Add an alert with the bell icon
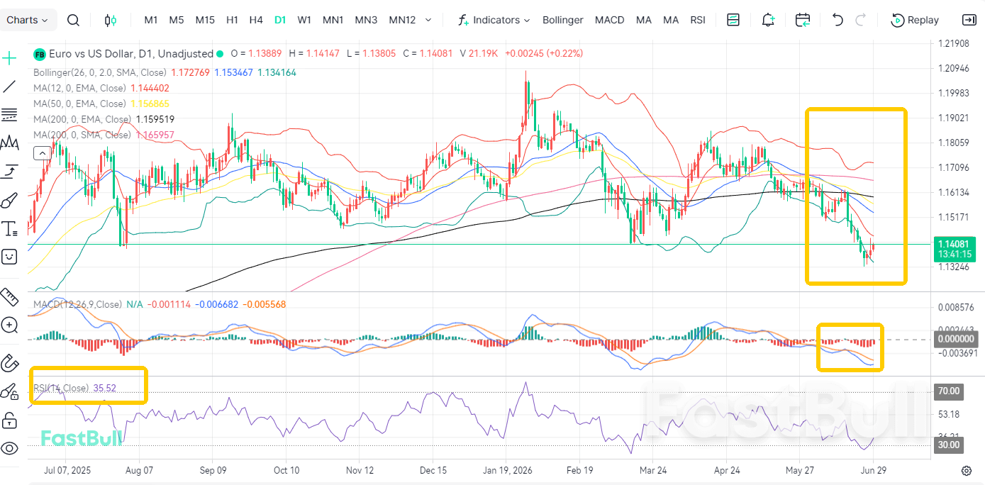 [x=768, y=20]
